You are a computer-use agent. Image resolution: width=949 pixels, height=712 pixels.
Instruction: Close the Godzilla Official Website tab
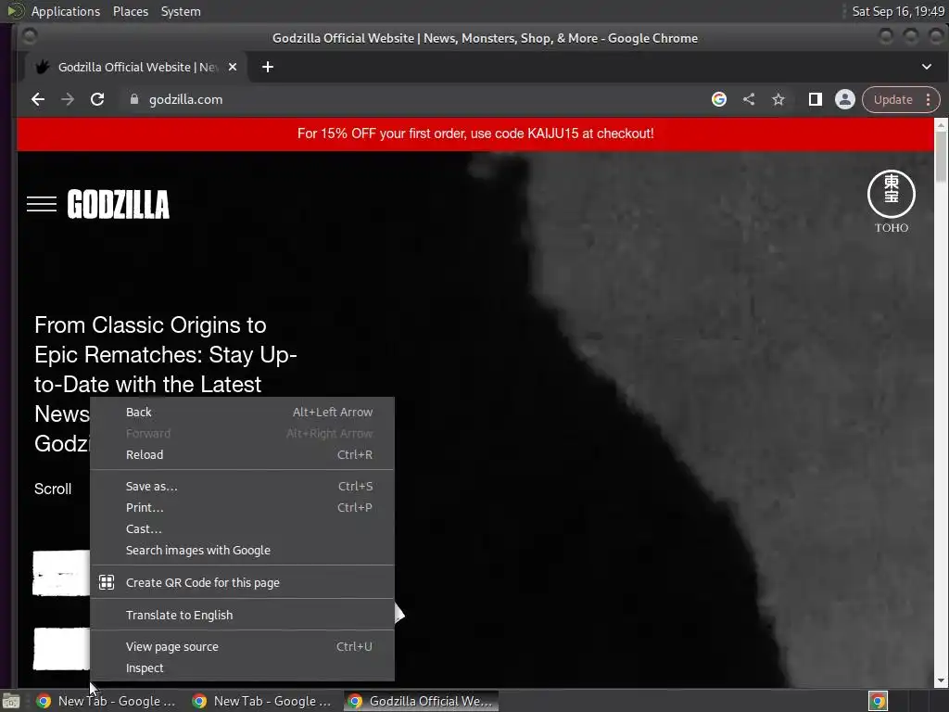pyautogui.click(x=233, y=67)
